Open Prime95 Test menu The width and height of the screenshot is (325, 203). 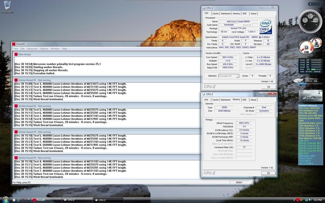point(16,49)
